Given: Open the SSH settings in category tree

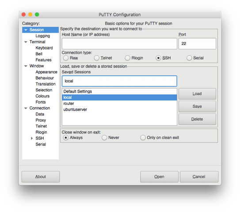Looking at the screenshot, I should [x=40, y=138].
